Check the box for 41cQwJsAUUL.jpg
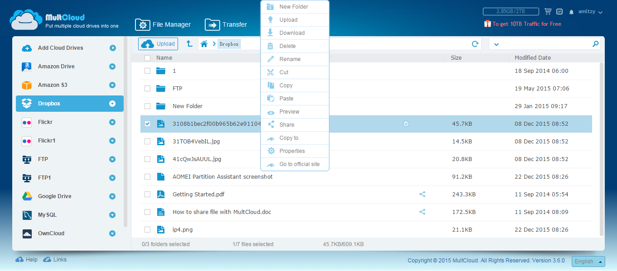The height and width of the screenshot is (271, 617). click(147, 159)
